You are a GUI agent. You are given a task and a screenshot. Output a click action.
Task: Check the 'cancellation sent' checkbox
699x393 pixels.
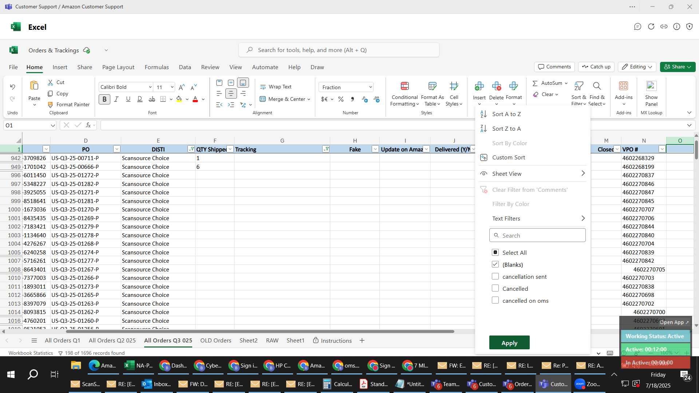[x=495, y=277]
